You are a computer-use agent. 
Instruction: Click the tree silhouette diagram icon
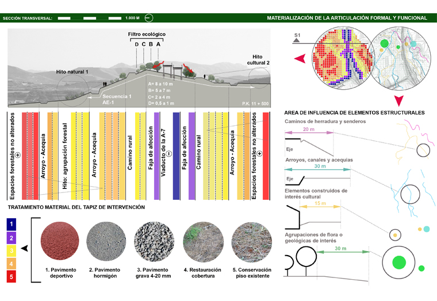coord(301,261)
